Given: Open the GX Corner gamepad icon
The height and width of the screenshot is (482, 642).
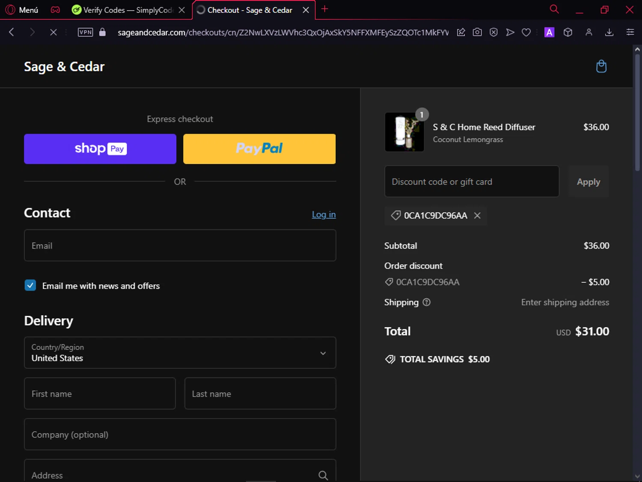Looking at the screenshot, I should 55,9.
